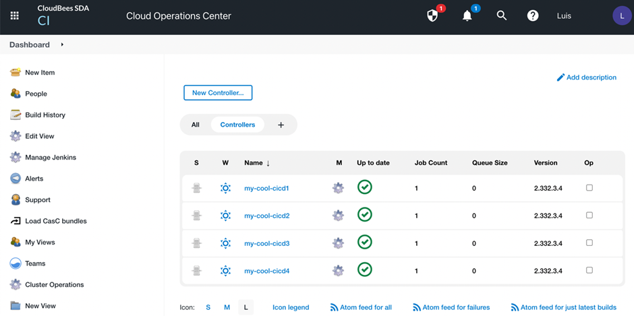Viewport: 634px width, 316px height.
Task: Click the Up to date column header
Action: point(373,163)
